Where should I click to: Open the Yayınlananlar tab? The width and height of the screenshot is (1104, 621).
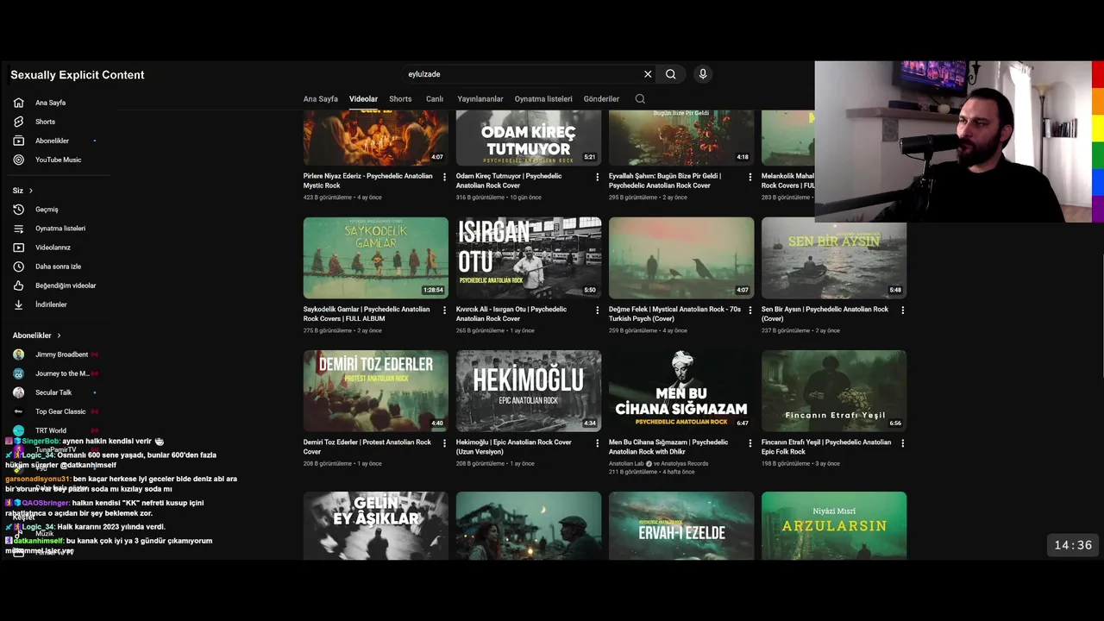pos(480,99)
